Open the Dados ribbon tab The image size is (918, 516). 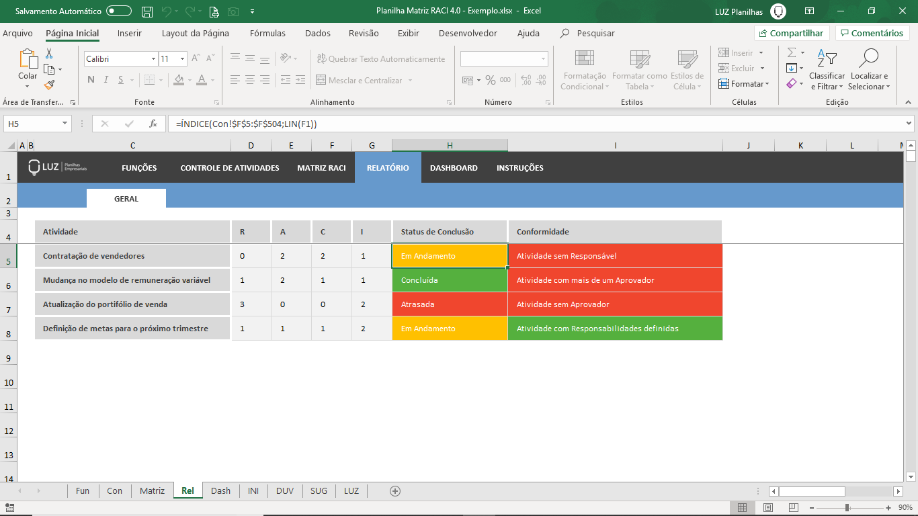coord(318,33)
